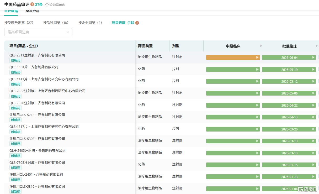Viewport: 319px width, 194px height.
Task: Select the 按企业浏览 (2) tab
Action: [90, 23]
